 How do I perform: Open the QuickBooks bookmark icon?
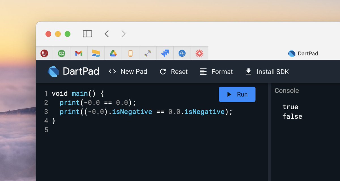(62, 53)
